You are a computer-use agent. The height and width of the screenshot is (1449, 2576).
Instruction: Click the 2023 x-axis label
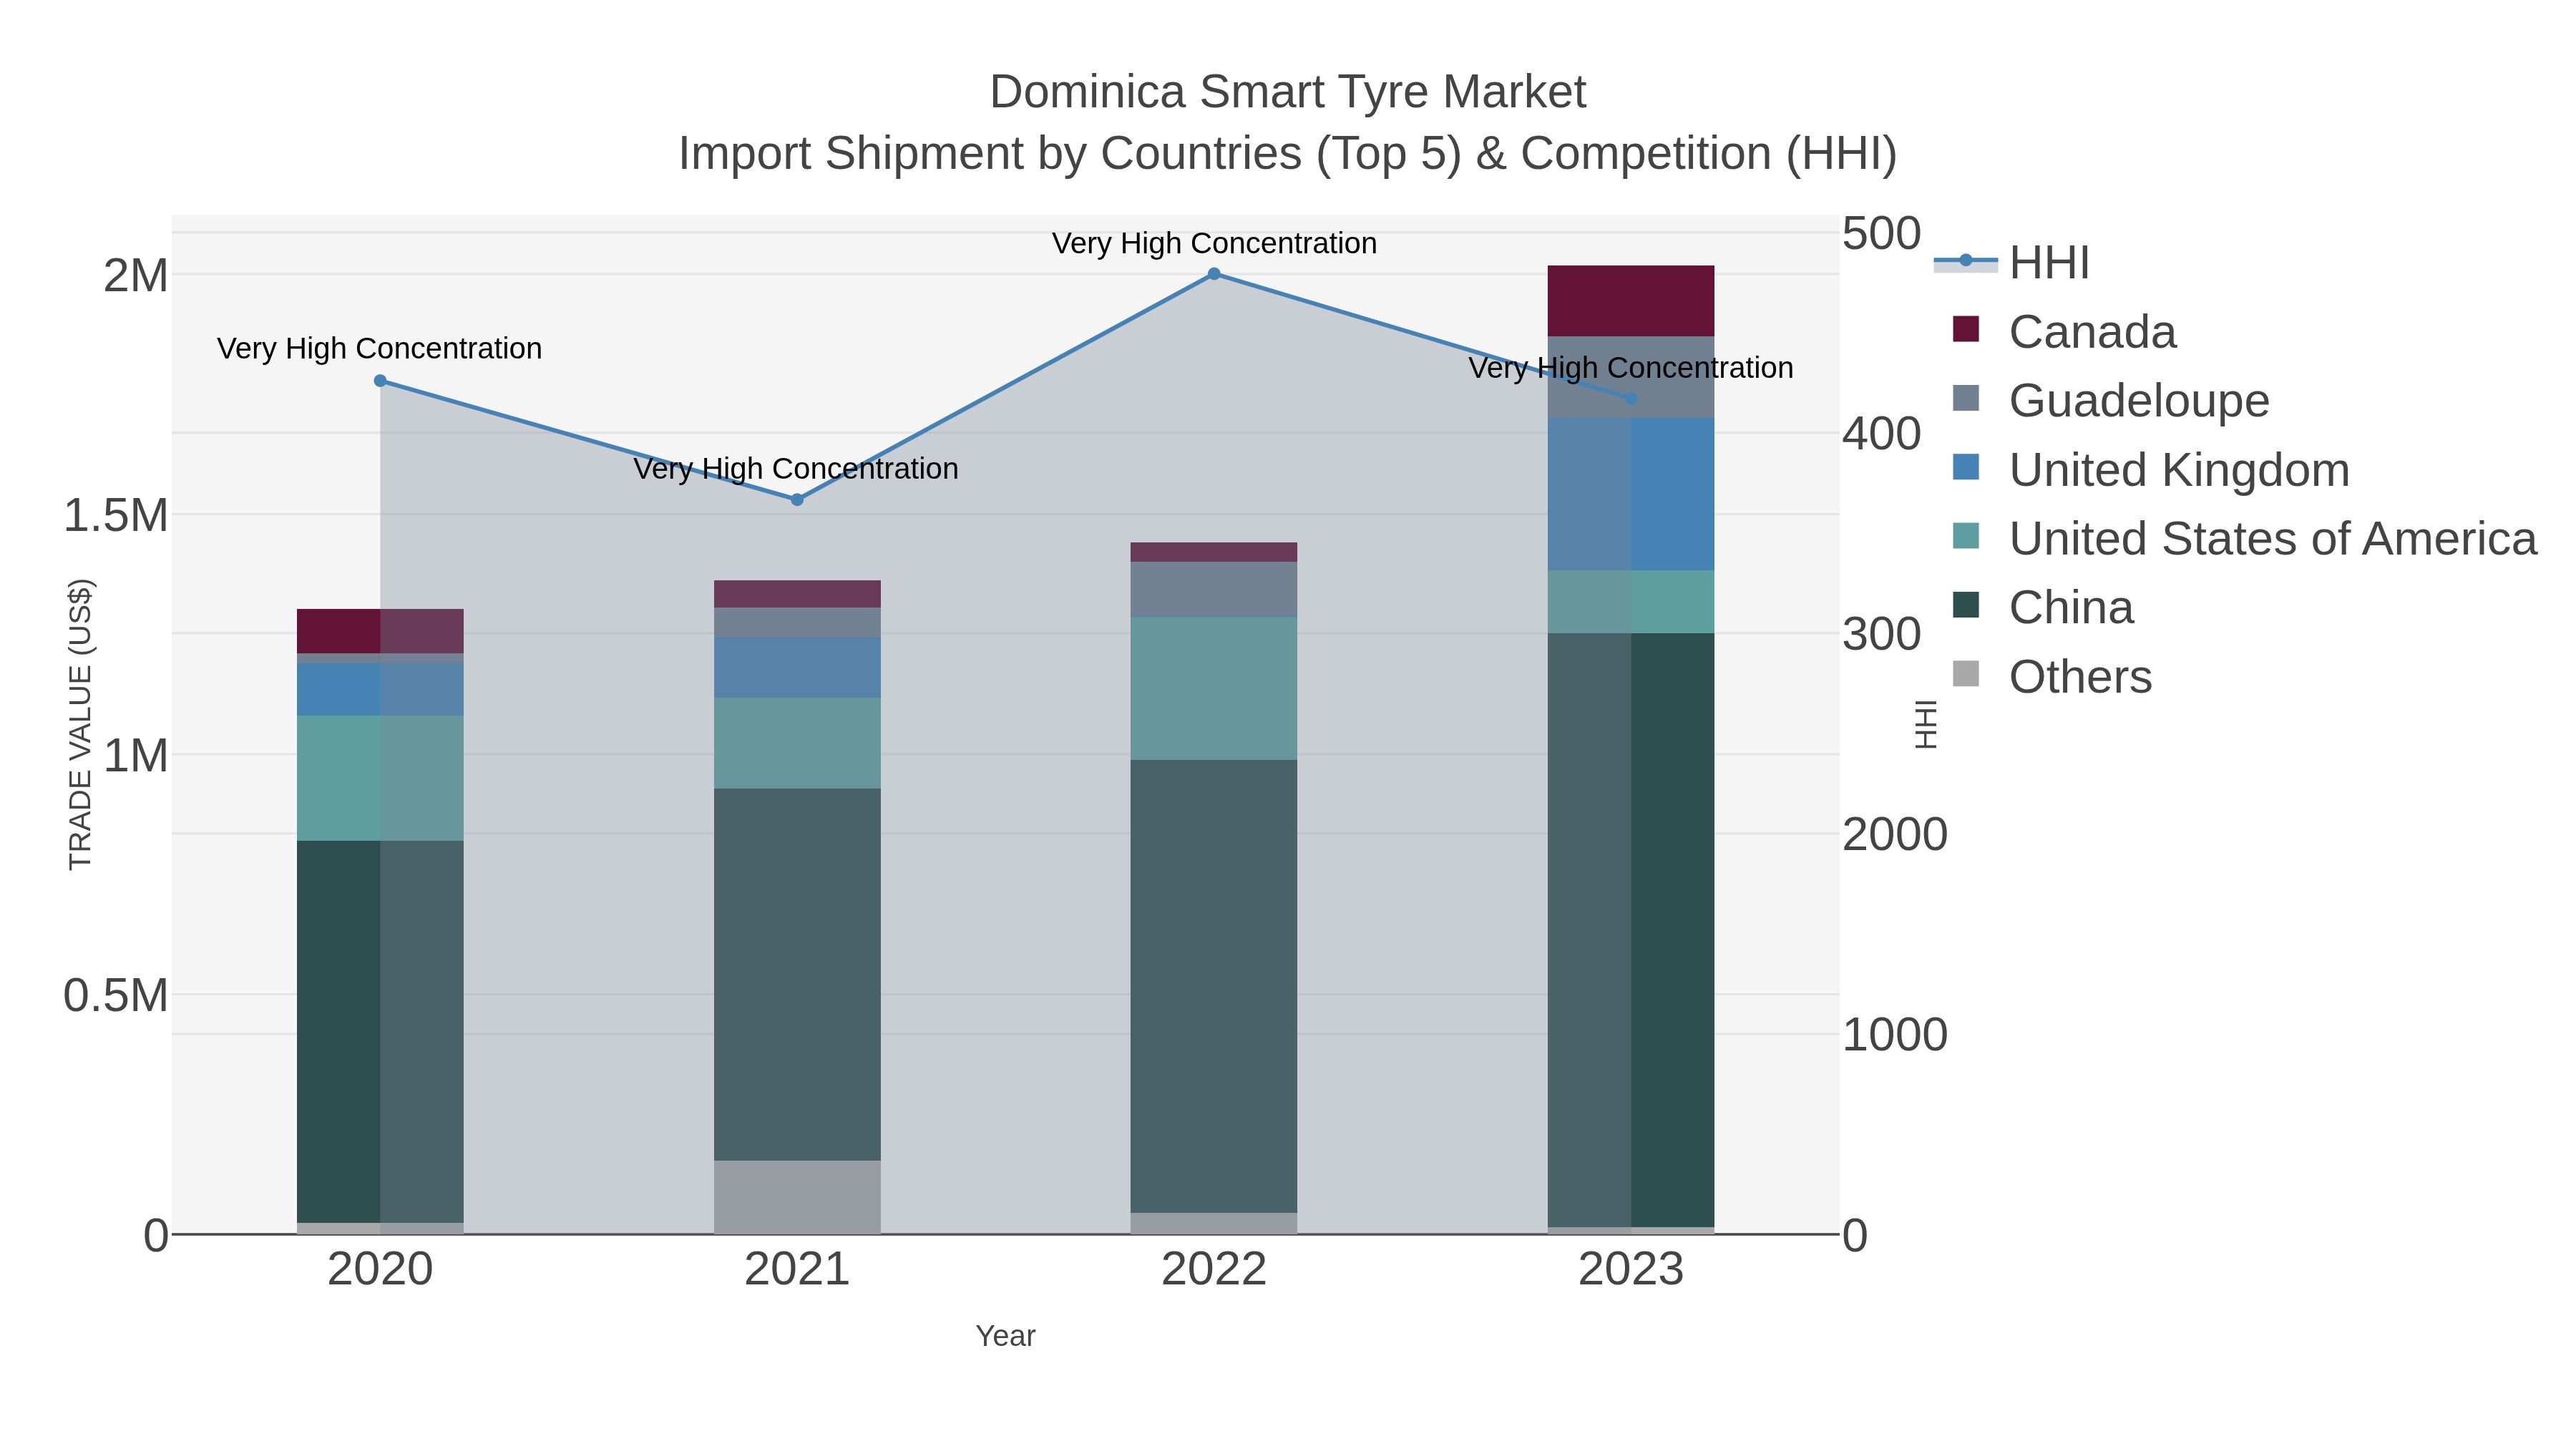point(1631,1270)
